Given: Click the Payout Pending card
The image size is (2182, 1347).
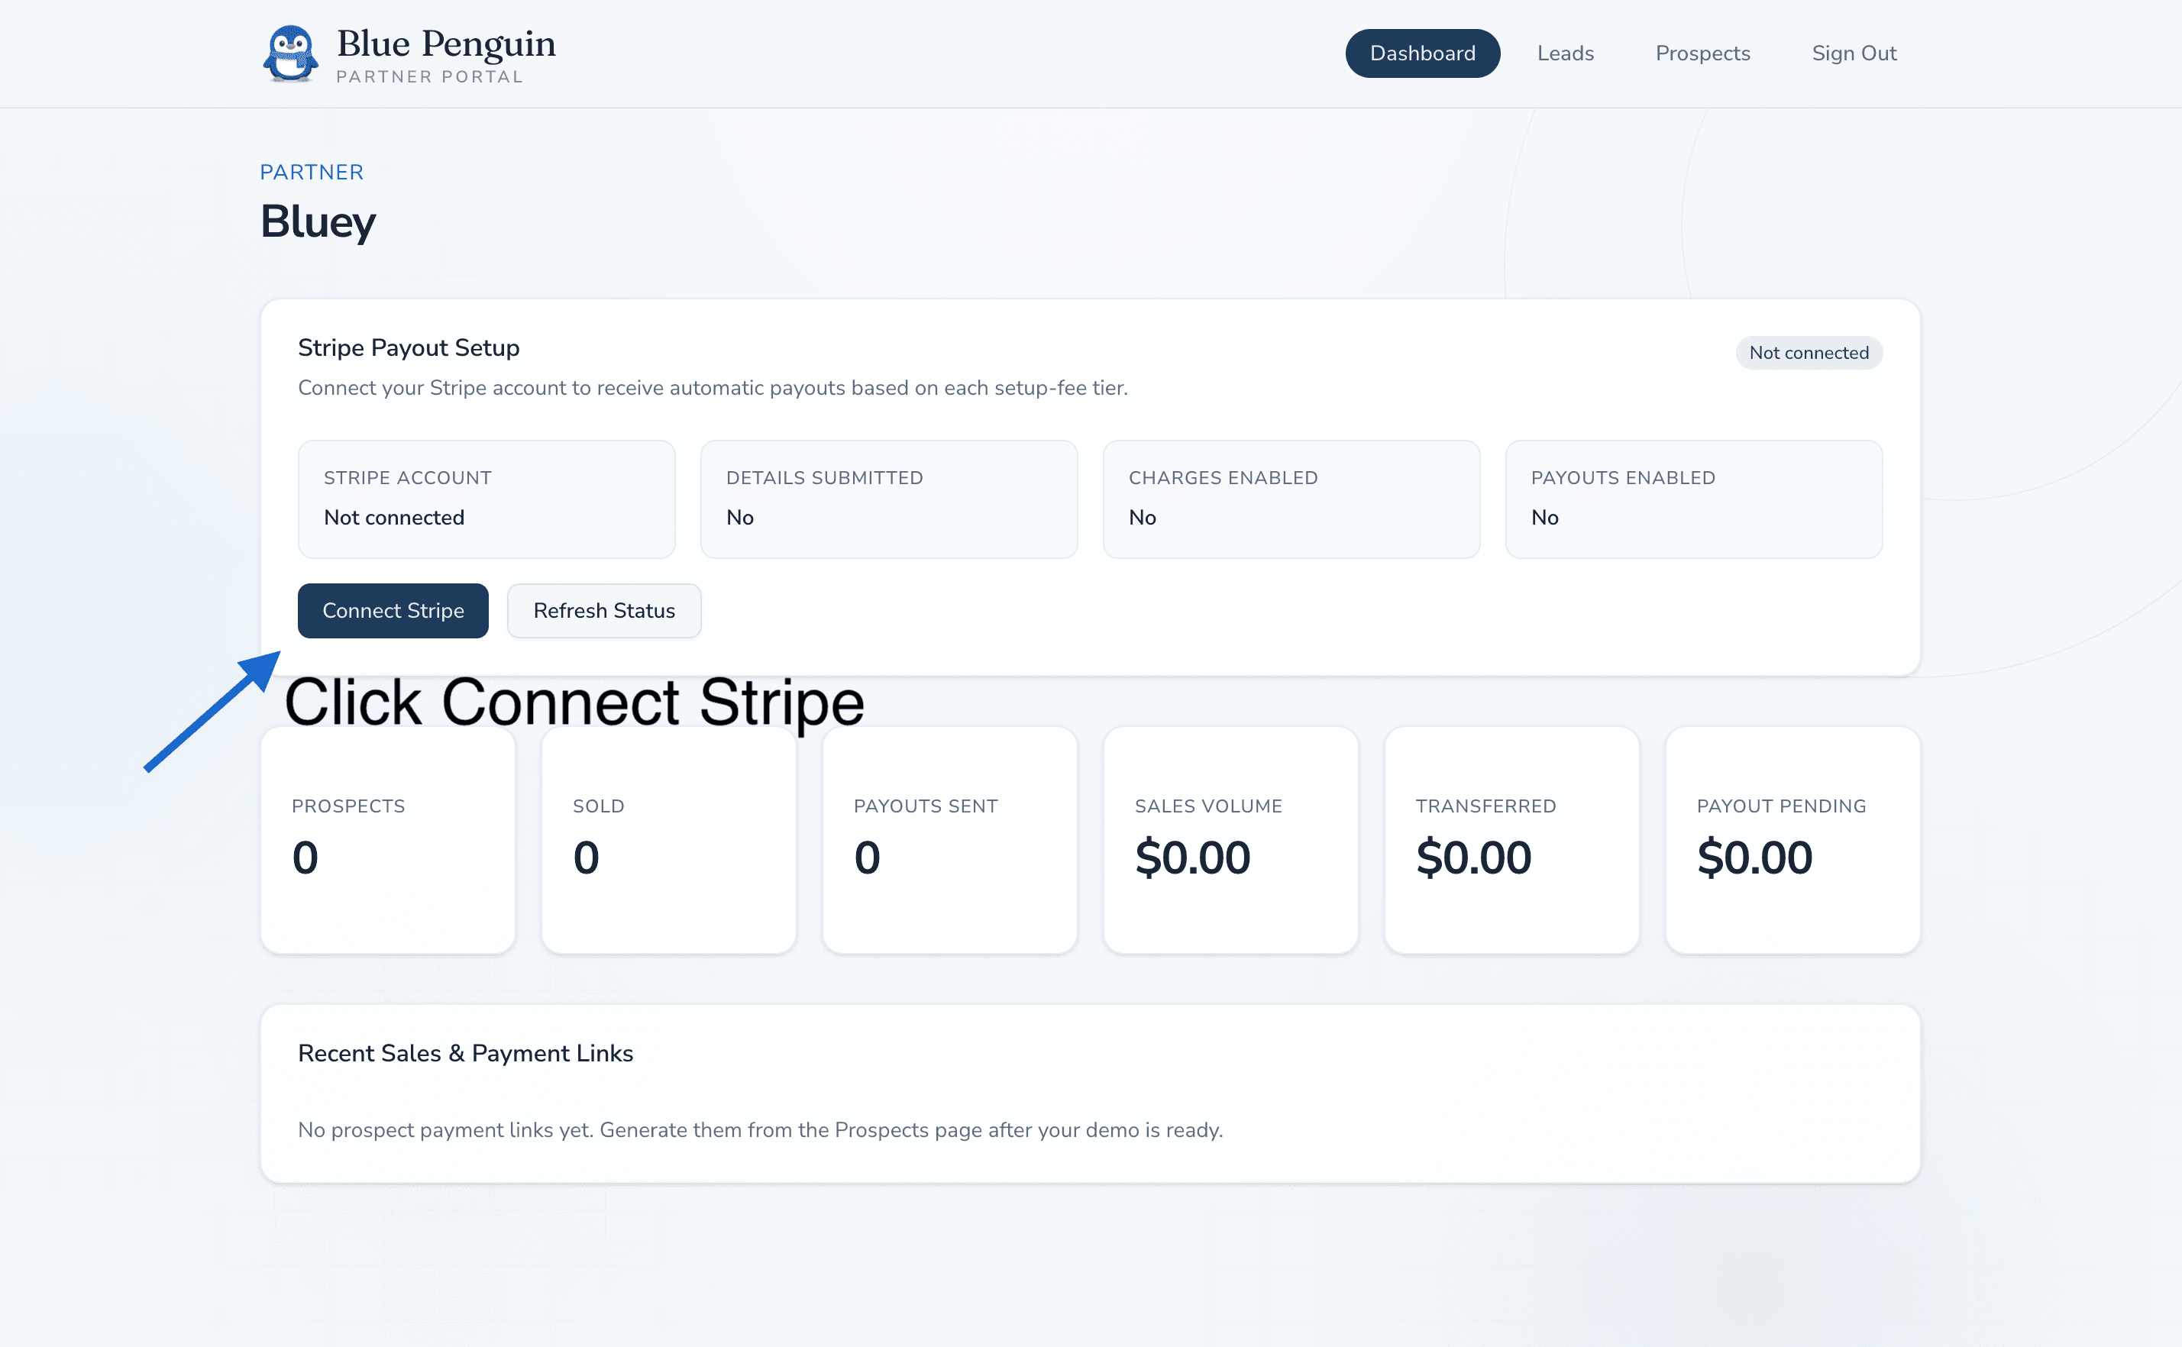Looking at the screenshot, I should click(1792, 838).
